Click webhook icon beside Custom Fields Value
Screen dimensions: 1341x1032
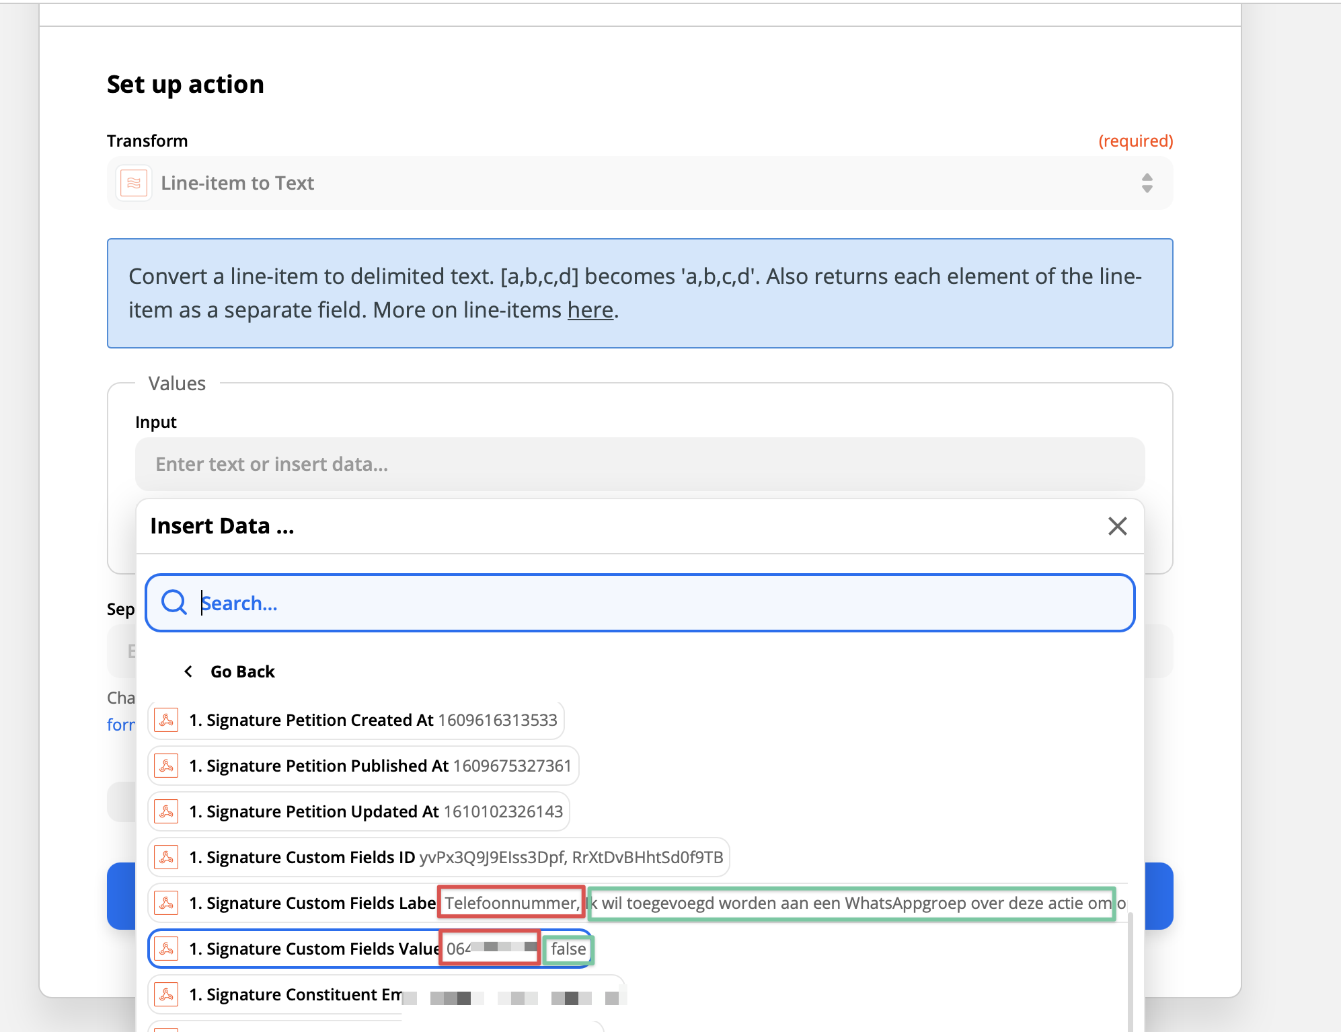[166, 949]
